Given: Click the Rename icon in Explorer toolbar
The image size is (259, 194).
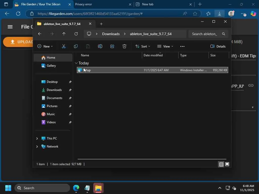Looking at the screenshot, I should [x=100, y=46].
